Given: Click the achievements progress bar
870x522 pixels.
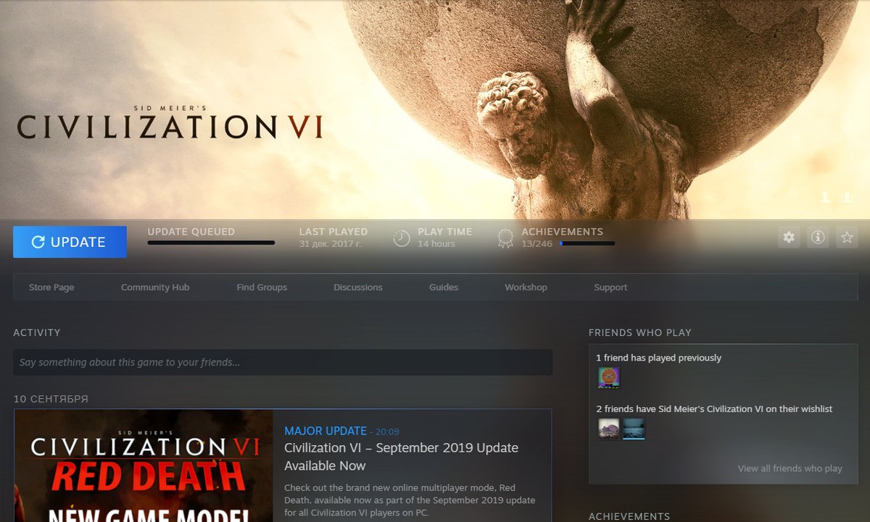Looking at the screenshot, I should click(587, 244).
